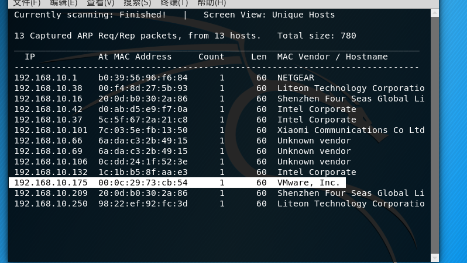Click the 'Screen View: Unique Hosts' text
Viewport: 467px width, 263px height.
coord(269,15)
